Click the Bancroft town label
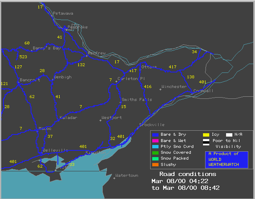 tap(30, 80)
